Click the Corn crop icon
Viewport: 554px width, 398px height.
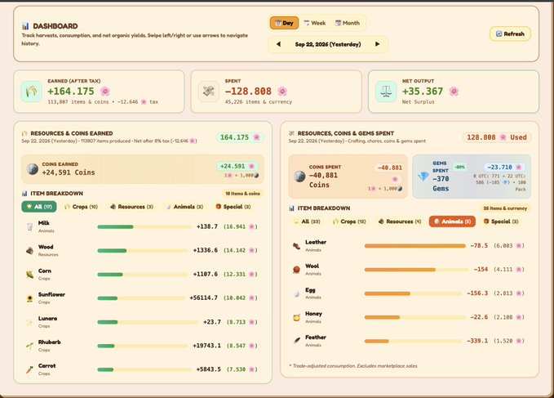(29, 274)
